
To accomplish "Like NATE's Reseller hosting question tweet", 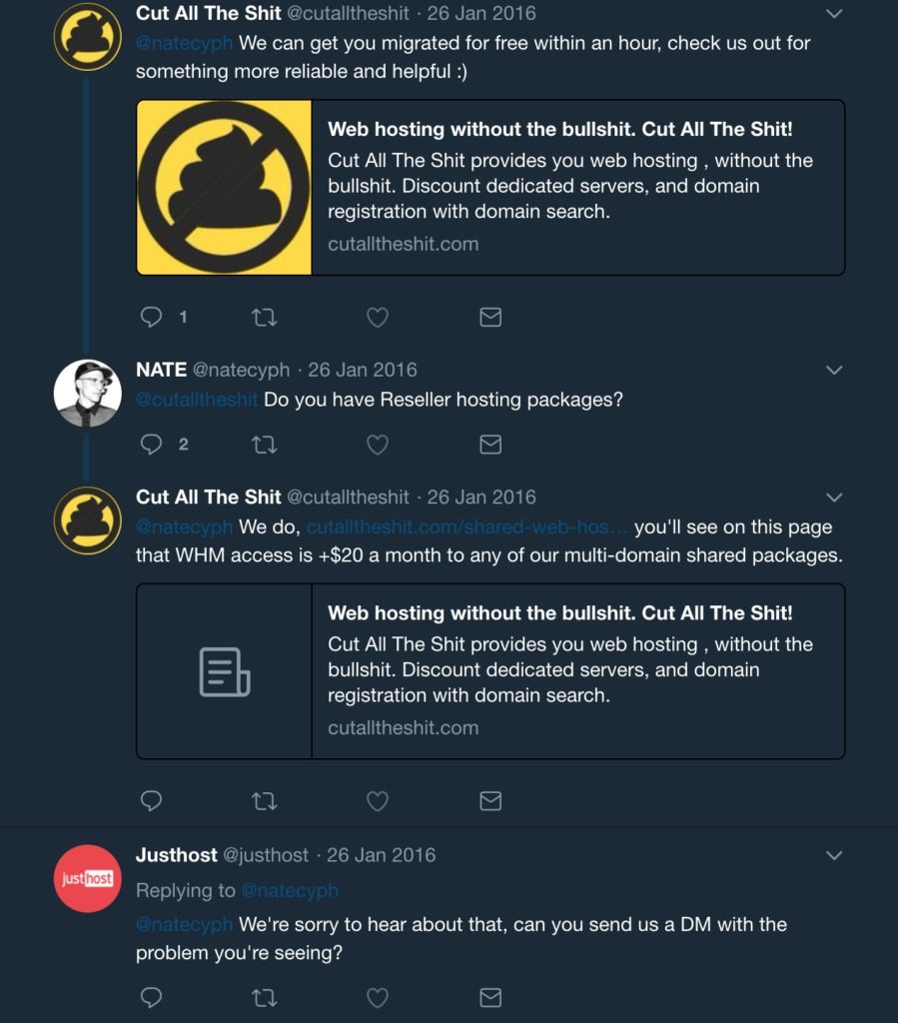I will tap(377, 445).
